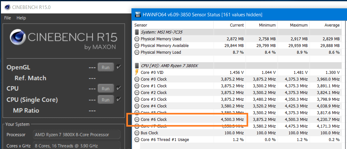This screenshot has width=347, height=149.
Task: Click the Physical Memory Available clock icon
Action: coord(137,46)
